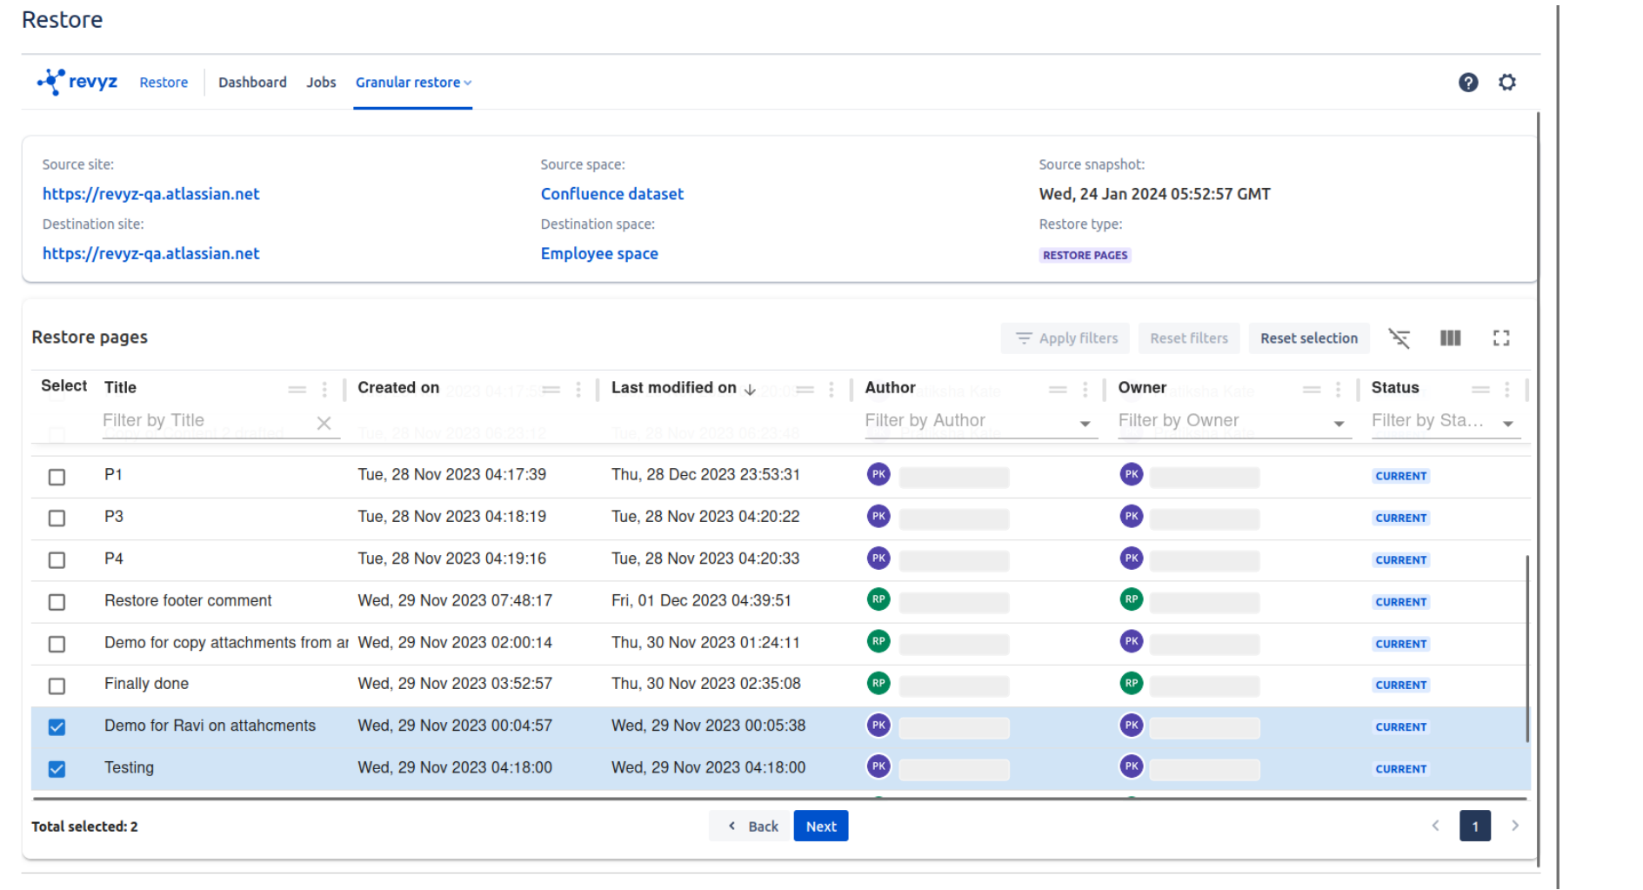This screenshot has width=1643, height=890.
Task: Select the Restore footer comment checkbox
Action: (57, 602)
